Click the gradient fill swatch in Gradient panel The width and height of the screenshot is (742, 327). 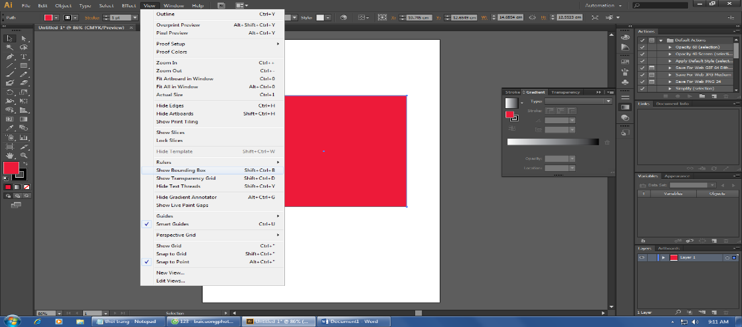(x=511, y=103)
